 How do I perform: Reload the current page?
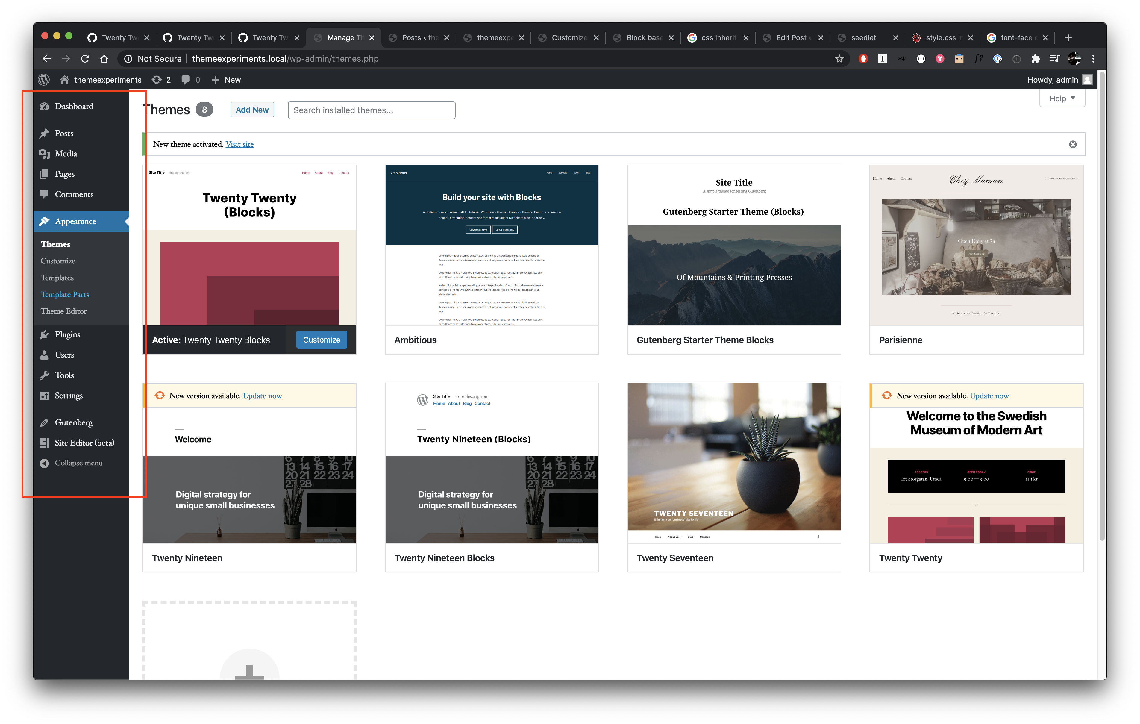coord(85,59)
